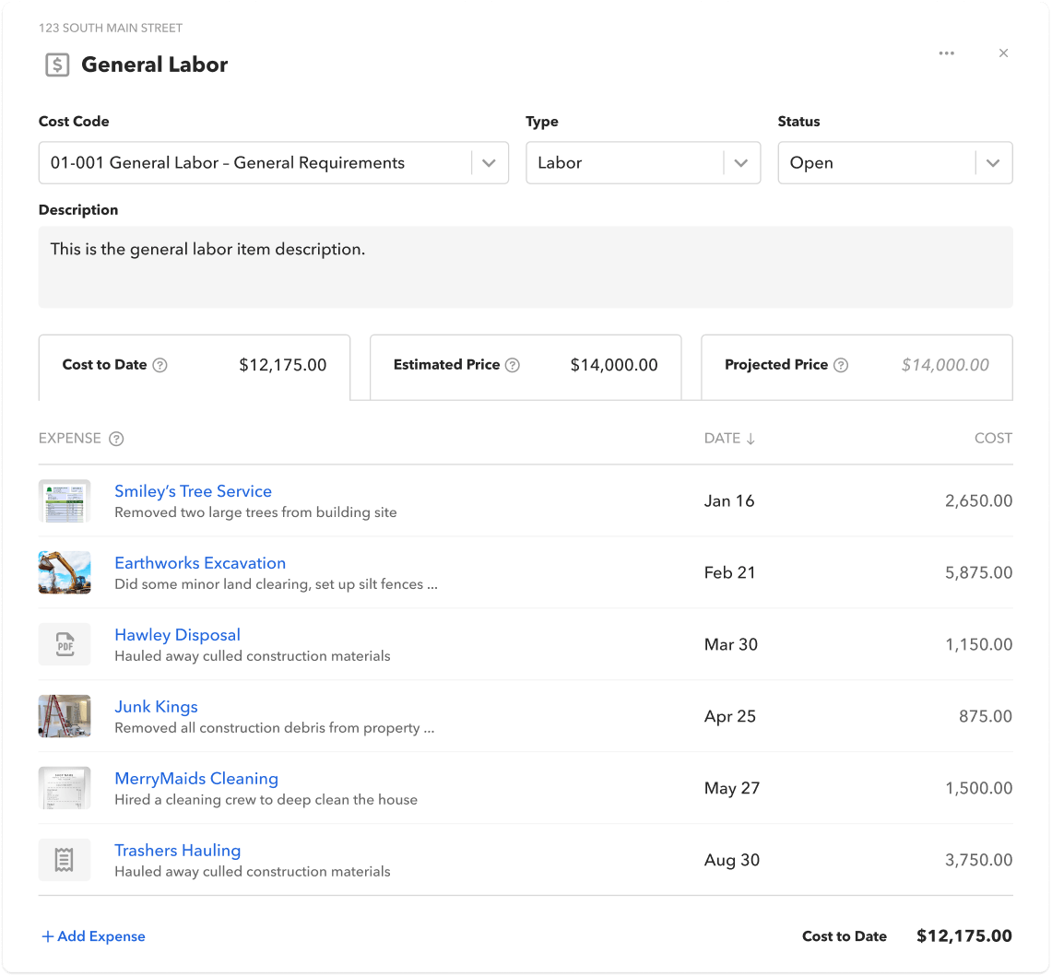Select the Estimated Price tab
The image size is (1052, 976).
pos(526,366)
